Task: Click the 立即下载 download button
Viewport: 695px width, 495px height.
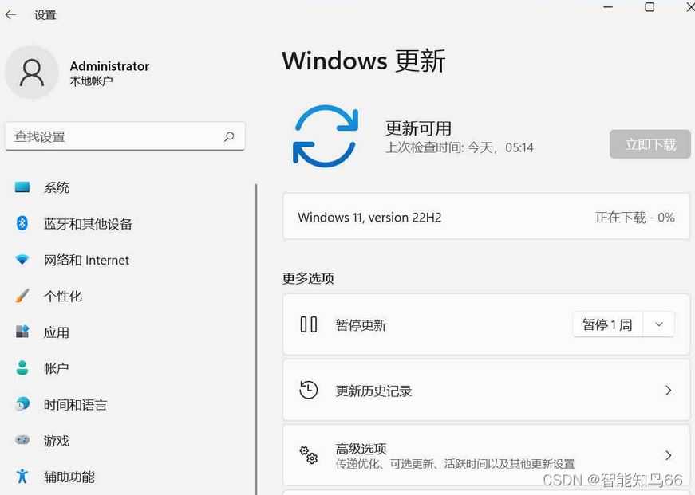Action: click(650, 144)
